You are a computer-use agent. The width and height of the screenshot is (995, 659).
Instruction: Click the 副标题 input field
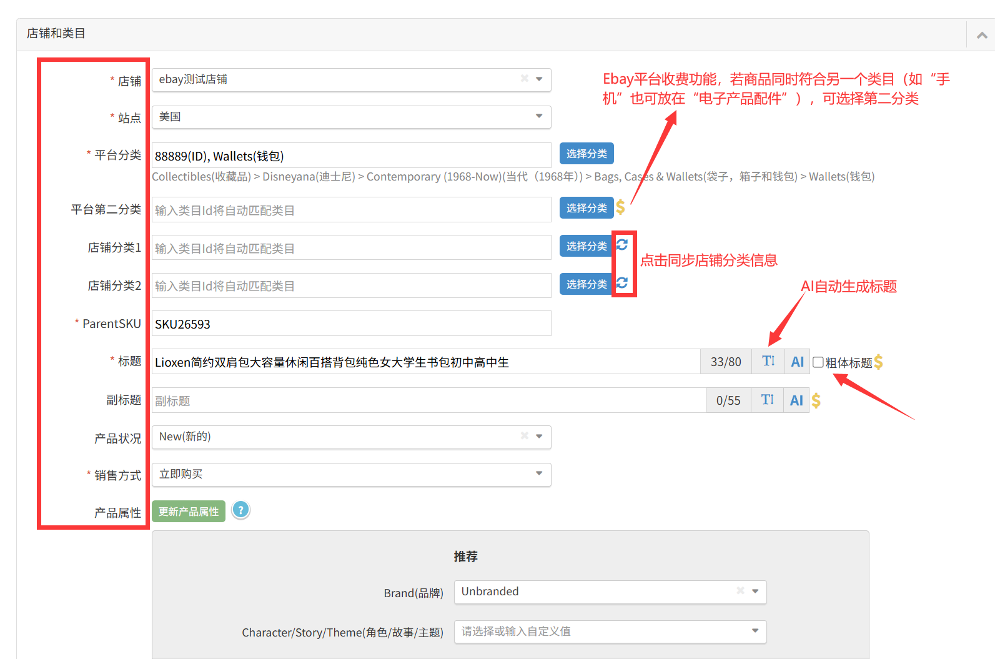click(428, 400)
